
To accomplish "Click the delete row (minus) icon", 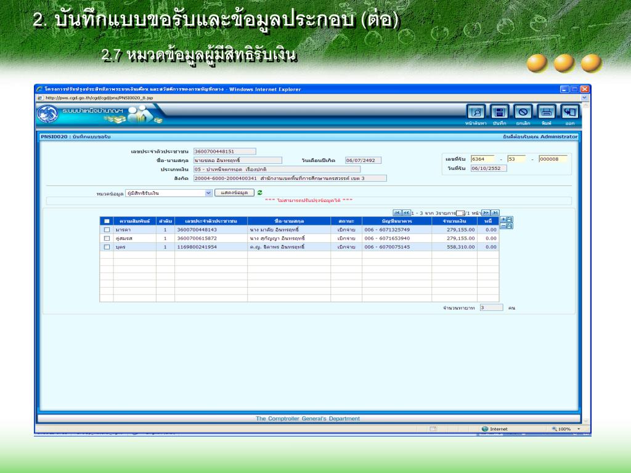I will (x=507, y=226).
